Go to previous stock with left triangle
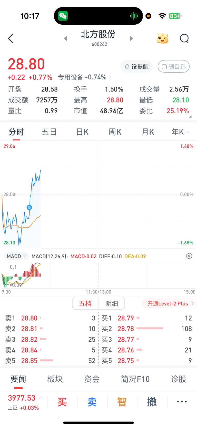This screenshot has width=197, height=428. point(66,38)
